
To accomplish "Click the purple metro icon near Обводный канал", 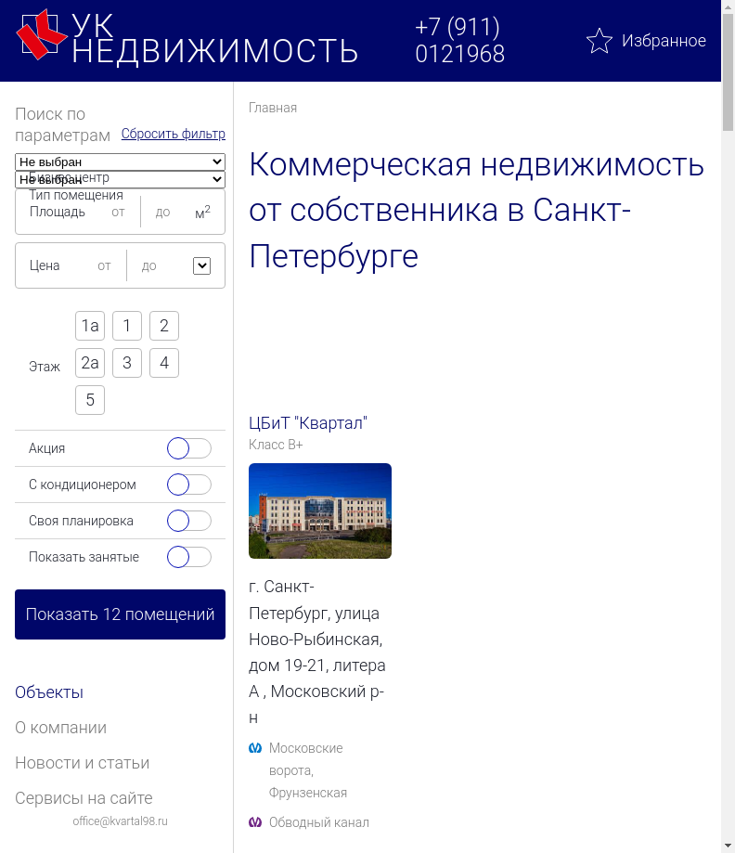I will (255, 822).
